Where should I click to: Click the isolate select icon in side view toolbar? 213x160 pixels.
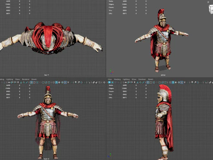[x=206, y=82]
